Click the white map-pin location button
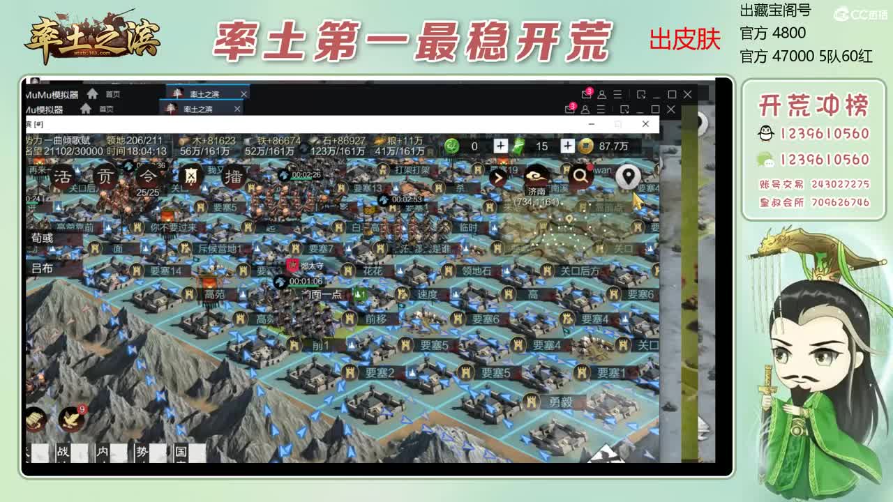The height and width of the screenshot is (502, 893). [628, 177]
